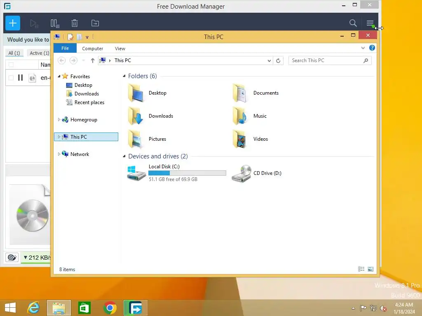Image resolution: width=422 pixels, height=316 pixels.
Task: Start downloads with the play toolbar icon
Action: click(34, 23)
